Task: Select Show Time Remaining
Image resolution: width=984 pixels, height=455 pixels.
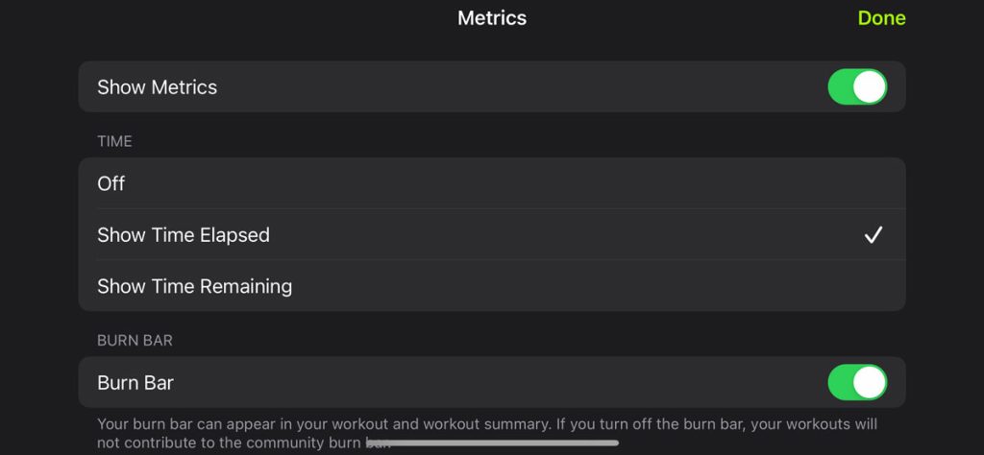Action: point(195,286)
